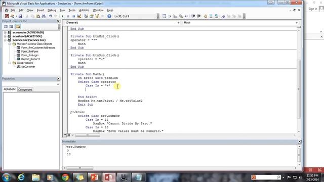Toggle a breakpoint with the hand icon
Screen dimensions: 324x182
(206, 16)
